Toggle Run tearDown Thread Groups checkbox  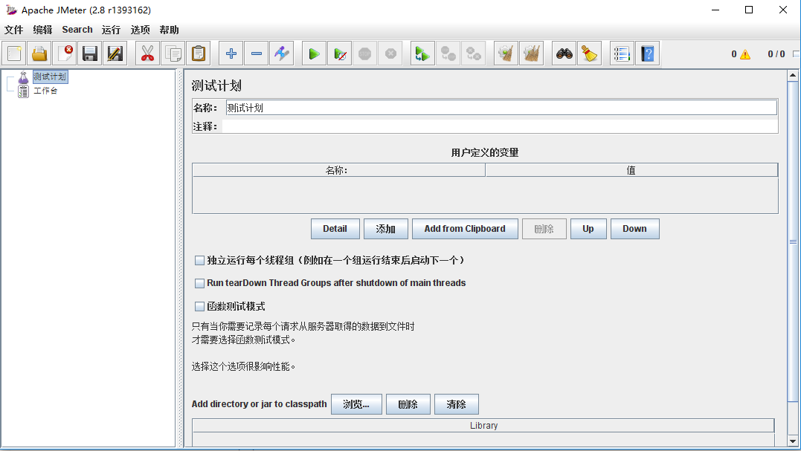click(x=200, y=283)
